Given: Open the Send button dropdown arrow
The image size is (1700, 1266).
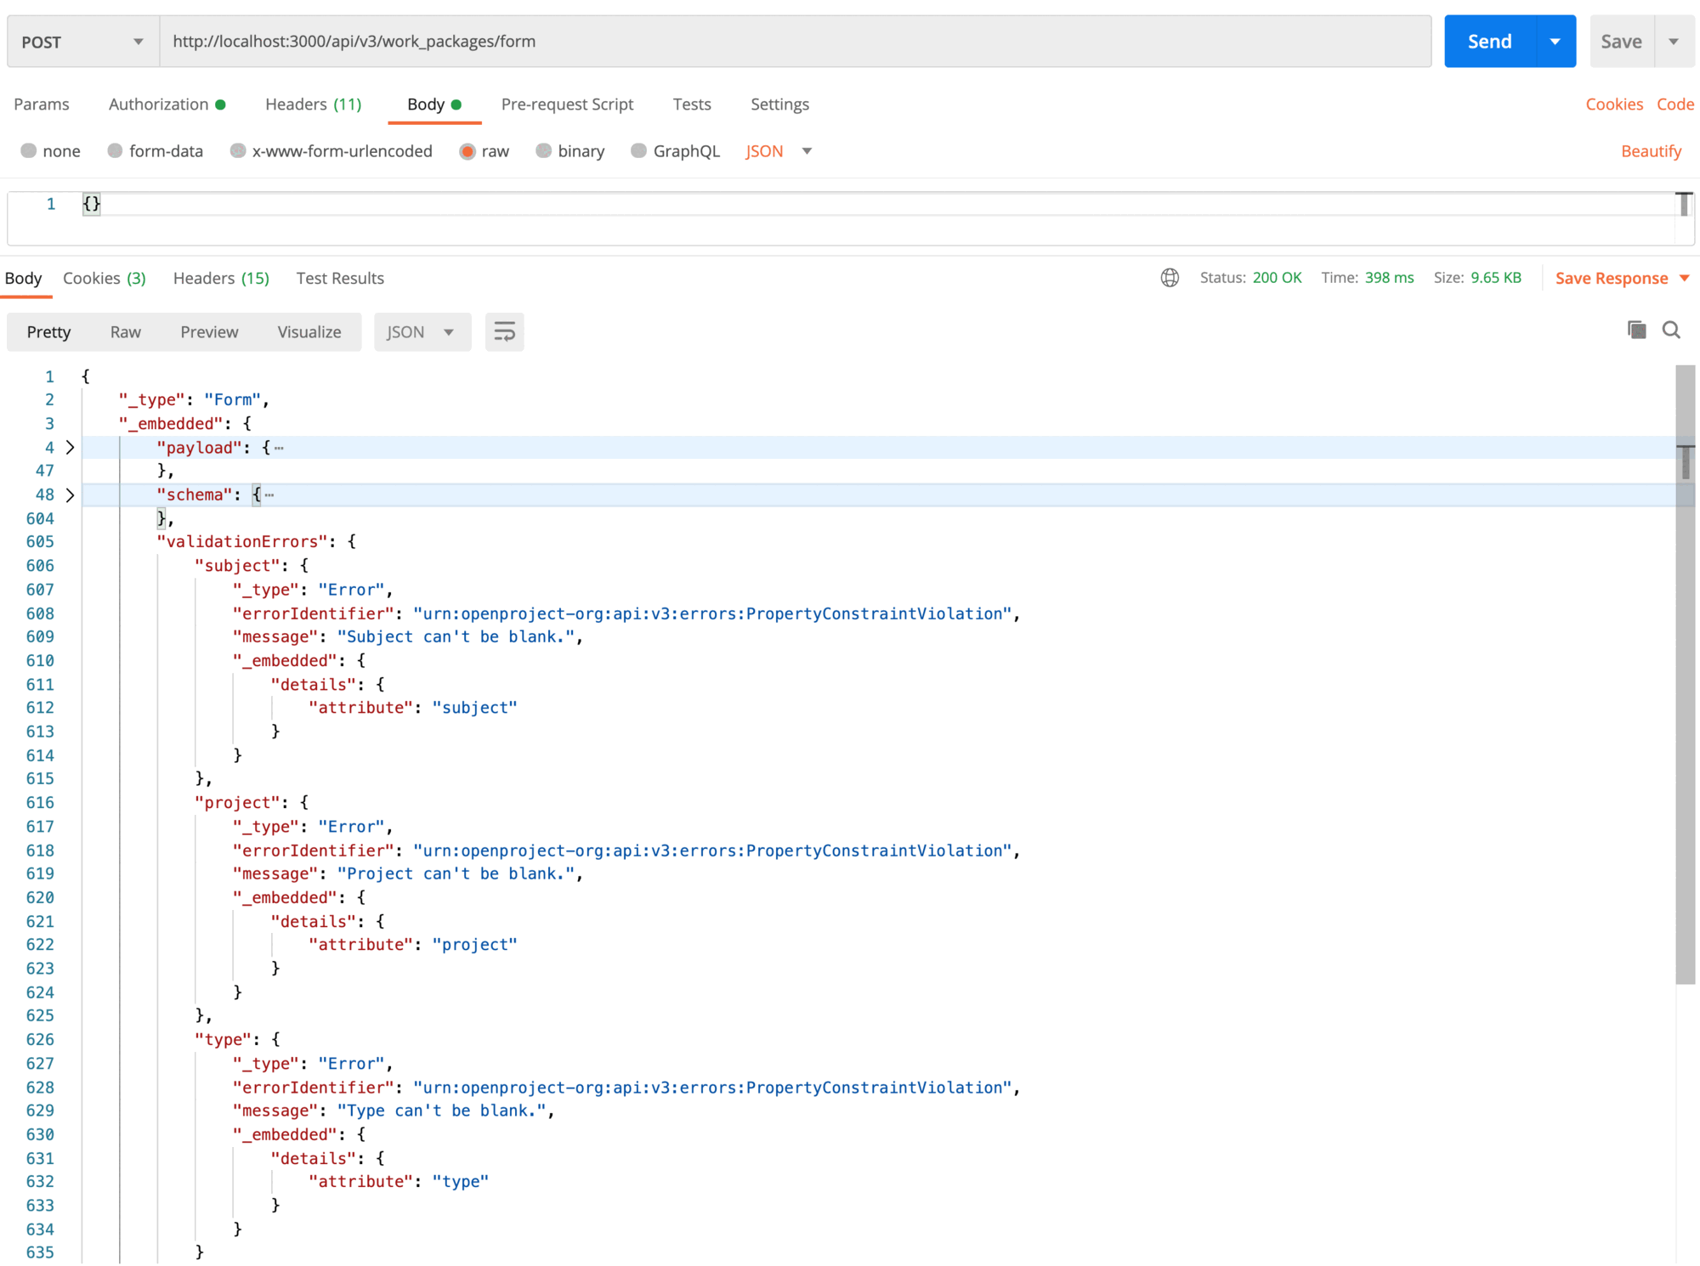Looking at the screenshot, I should 1556,40.
